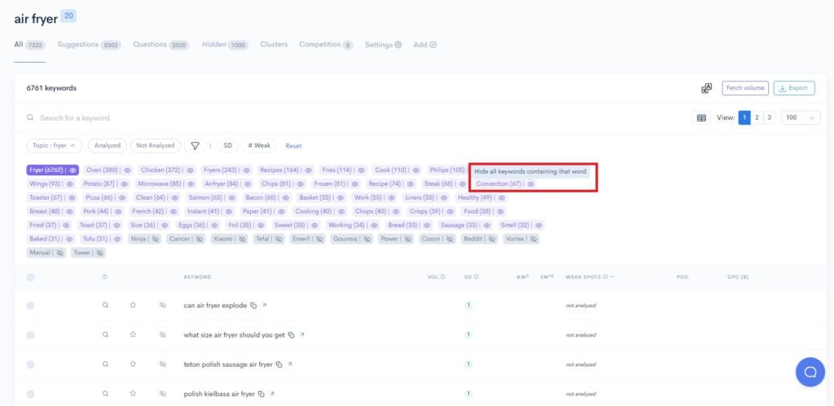The image size is (834, 406).
Task: Click the funnel filter icon
Action: pyautogui.click(x=195, y=146)
